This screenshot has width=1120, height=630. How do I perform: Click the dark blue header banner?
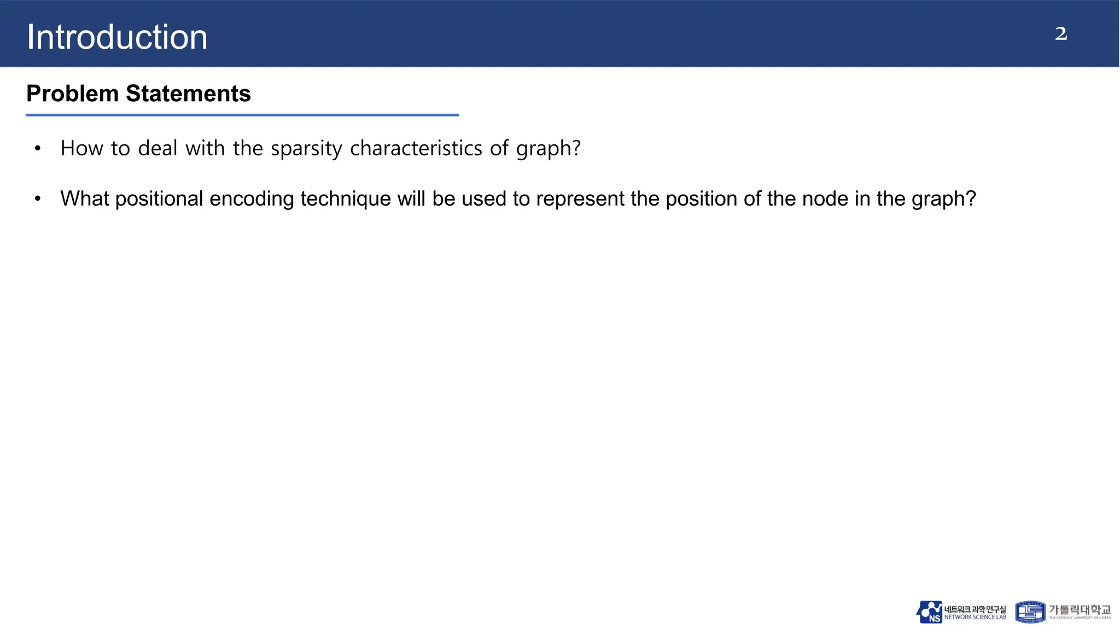[x=559, y=33]
